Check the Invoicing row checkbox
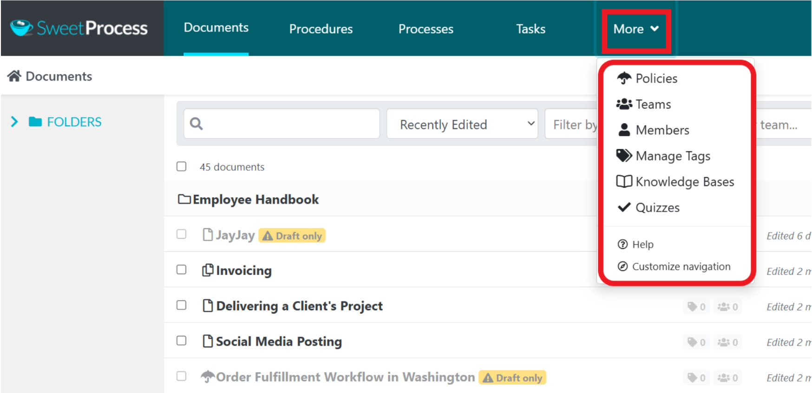This screenshot has height=393, width=812. (182, 269)
